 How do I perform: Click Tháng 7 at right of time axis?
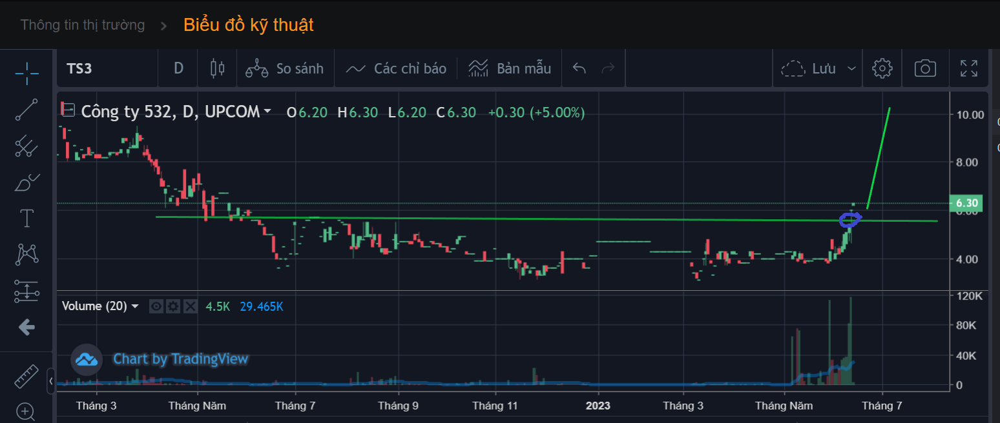[x=882, y=406]
